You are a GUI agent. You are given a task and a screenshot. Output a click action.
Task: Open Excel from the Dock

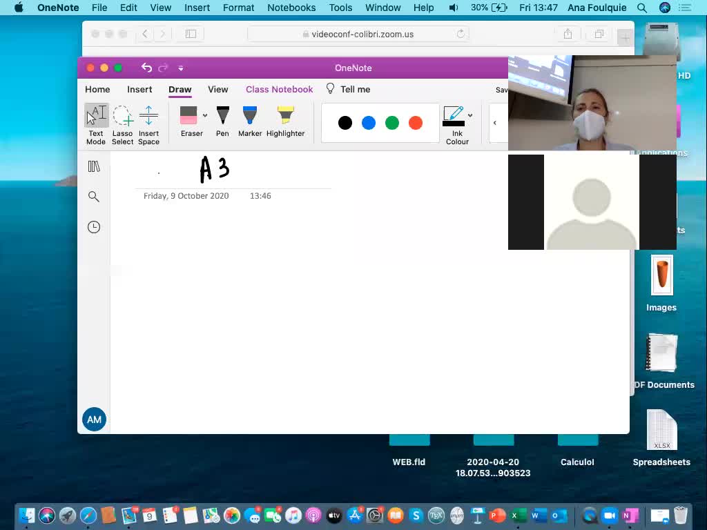click(518, 516)
